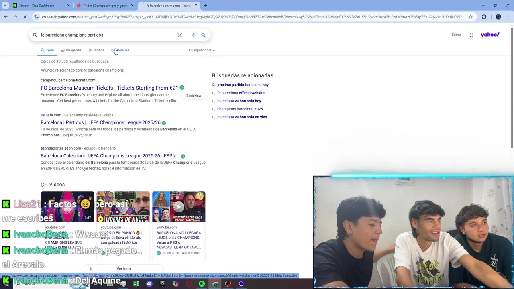Select the Todo results tab
The width and height of the screenshot is (514, 289).
pos(47,50)
